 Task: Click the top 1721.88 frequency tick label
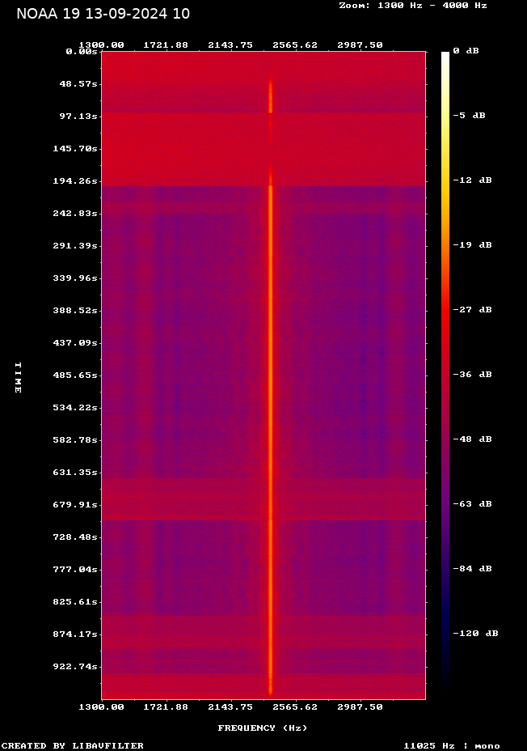click(167, 45)
